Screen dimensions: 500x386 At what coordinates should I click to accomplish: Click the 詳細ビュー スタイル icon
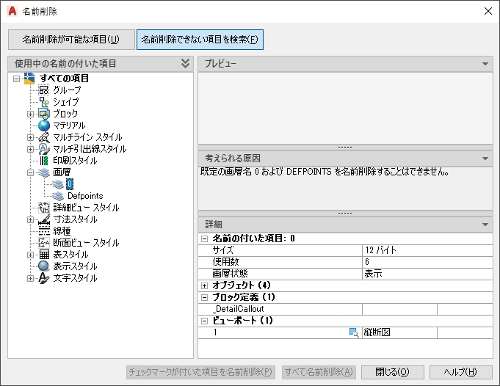pos(44,208)
